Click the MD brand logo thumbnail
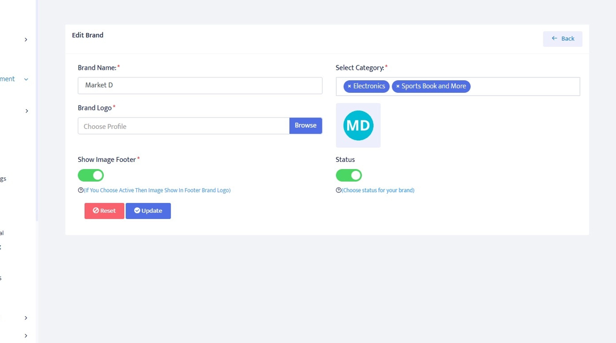The width and height of the screenshot is (616, 343). tap(358, 126)
